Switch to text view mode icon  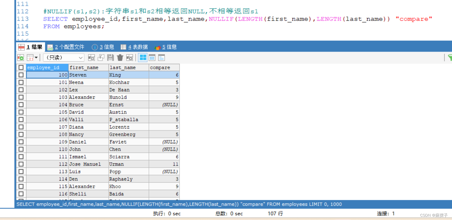[x=162, y=58]
